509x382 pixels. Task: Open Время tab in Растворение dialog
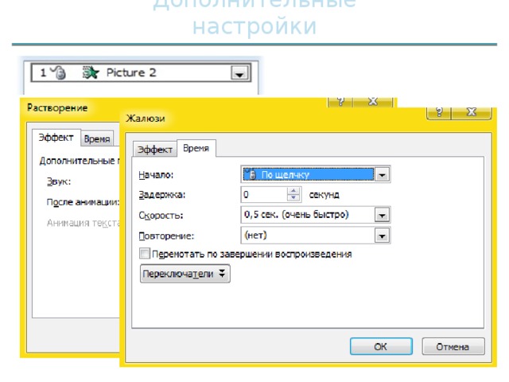[97, 138]
